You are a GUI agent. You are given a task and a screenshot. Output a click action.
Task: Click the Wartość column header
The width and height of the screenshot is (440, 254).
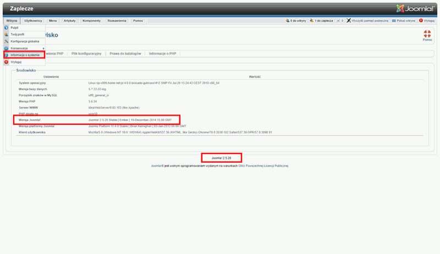255,77
